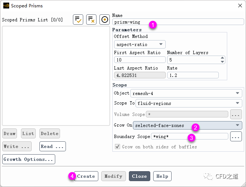Click the select-all list icon
This screenshot has height=187, width=246.
tap(78, 20)
